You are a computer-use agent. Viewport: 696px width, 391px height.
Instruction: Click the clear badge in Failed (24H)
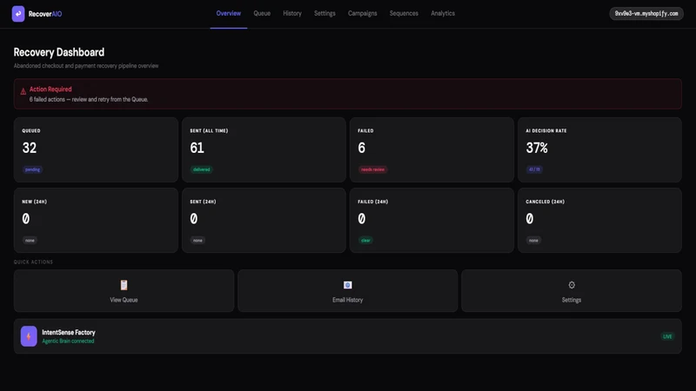pyautogui.click(x=365, y=241)
